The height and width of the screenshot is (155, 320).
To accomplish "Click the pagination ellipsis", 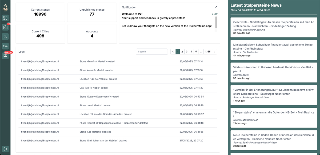I will point(201,52).
